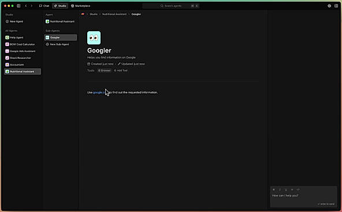The width and height of the screenshot is (342, 212).
Task: Change the Googler eyes avatar image
Action: [x=94, y=38]
